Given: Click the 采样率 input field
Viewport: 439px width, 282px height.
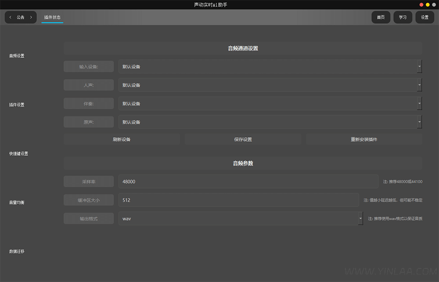Looking at the screenshot, I should tap(248, 182).
